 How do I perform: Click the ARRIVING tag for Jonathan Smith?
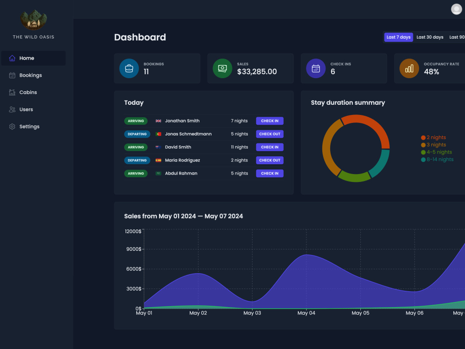click(136, 121)
